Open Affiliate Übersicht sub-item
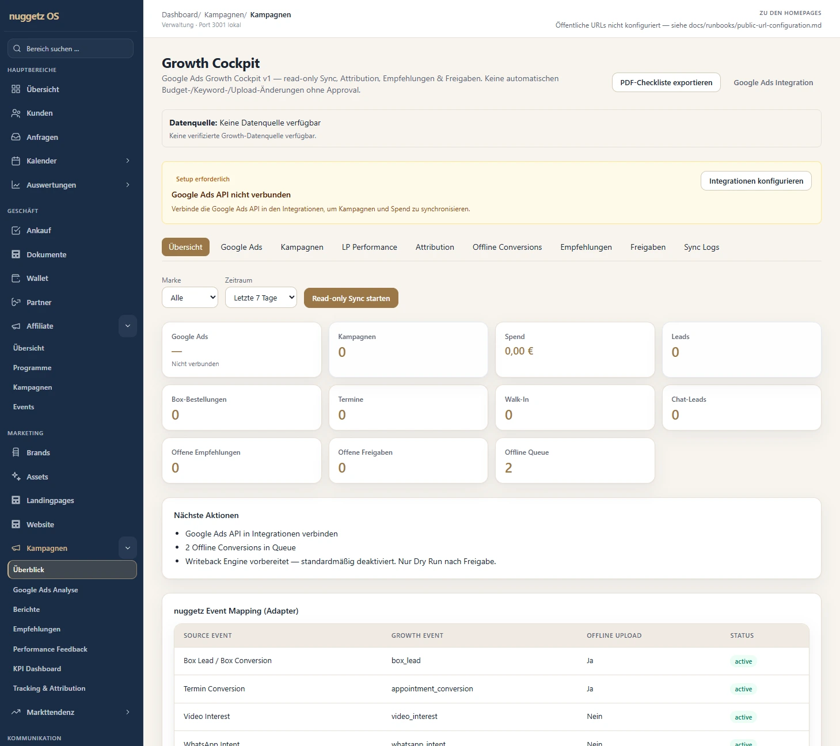This screenshot has height=746, width=840. [x=29, y=348]
